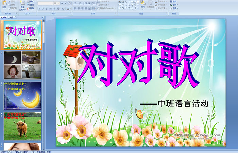Toggle align text left
The height and width of the screenshot is (153, 238).
point(75,9)
